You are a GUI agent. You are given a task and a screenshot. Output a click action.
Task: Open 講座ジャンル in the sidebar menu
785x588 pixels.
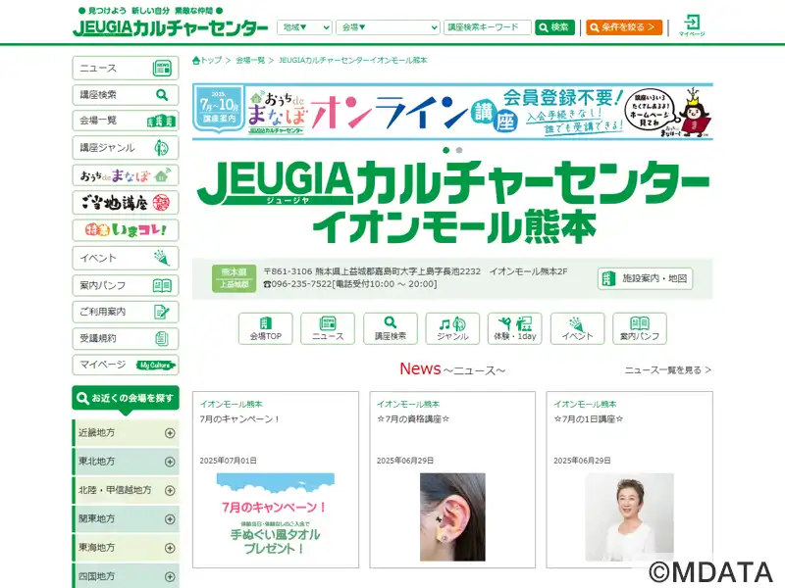(x=126, y=148)
